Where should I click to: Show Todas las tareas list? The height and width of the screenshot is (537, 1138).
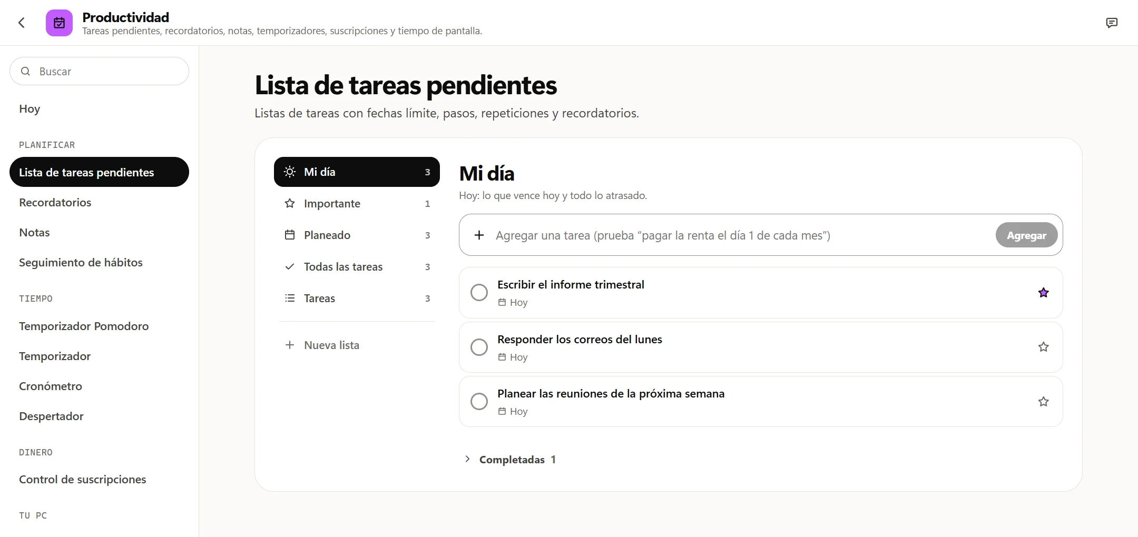pos(357,266)
